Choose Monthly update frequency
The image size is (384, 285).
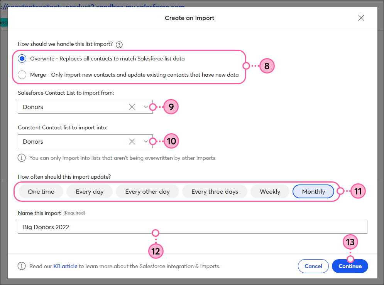(x=313, y=192)
